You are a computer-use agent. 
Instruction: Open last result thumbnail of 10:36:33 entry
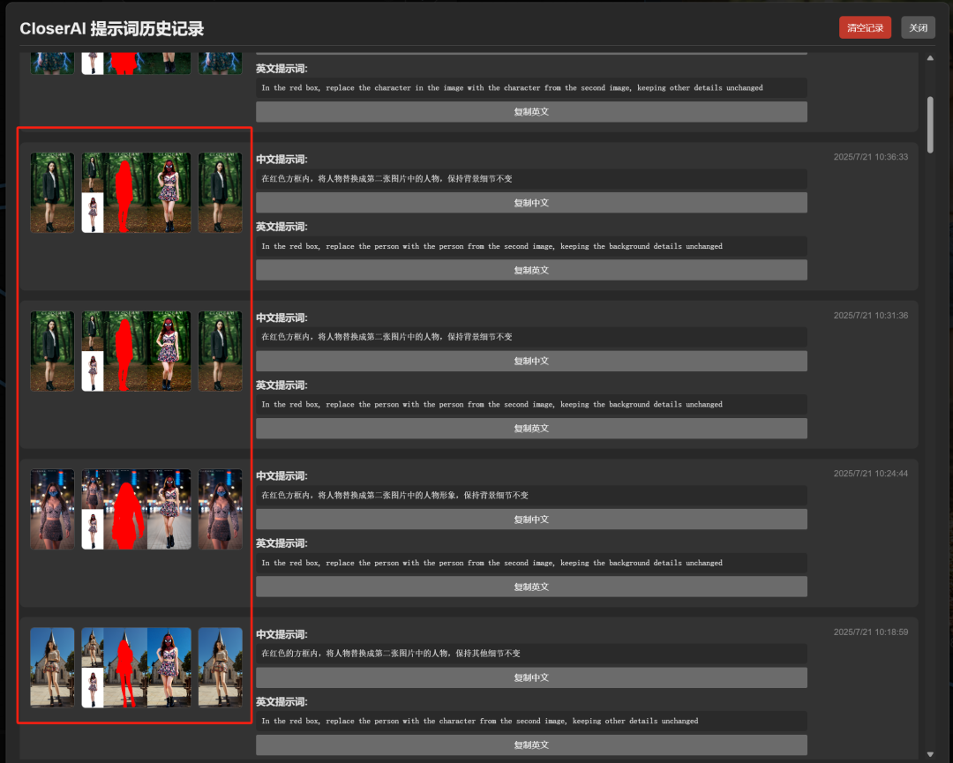coord(220,192)
